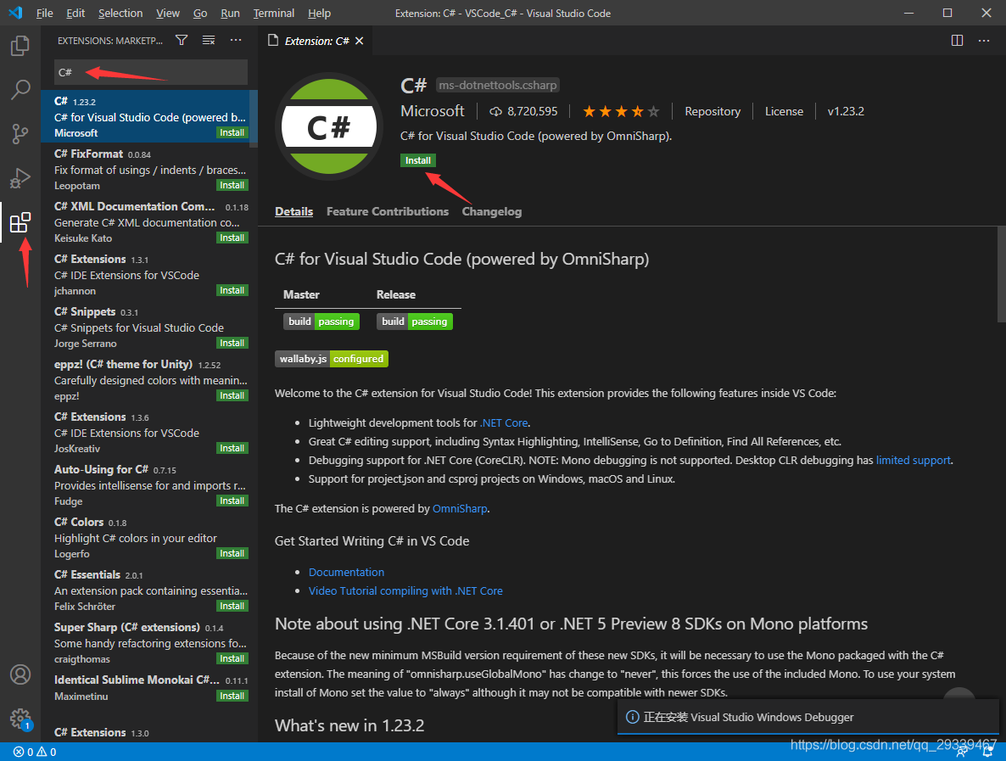Filter extensions with the funnel icon
Viewport: 1006px width, 761px height.
(182, 41)
